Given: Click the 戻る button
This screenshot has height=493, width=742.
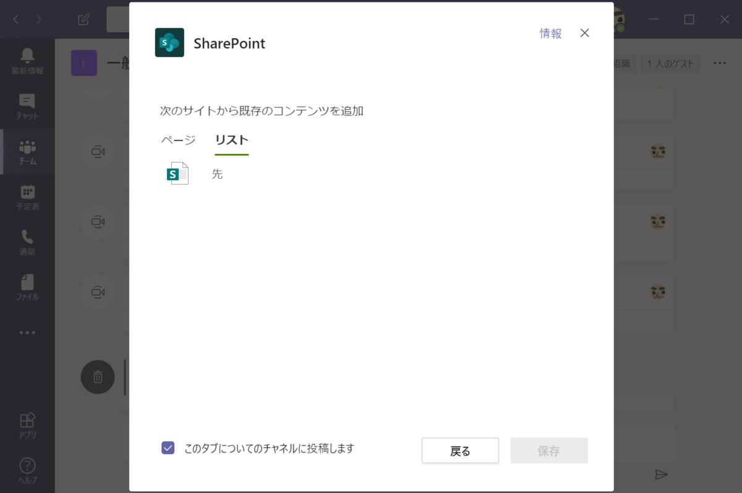Looking at the screenshot, I should tap(460, 451).
